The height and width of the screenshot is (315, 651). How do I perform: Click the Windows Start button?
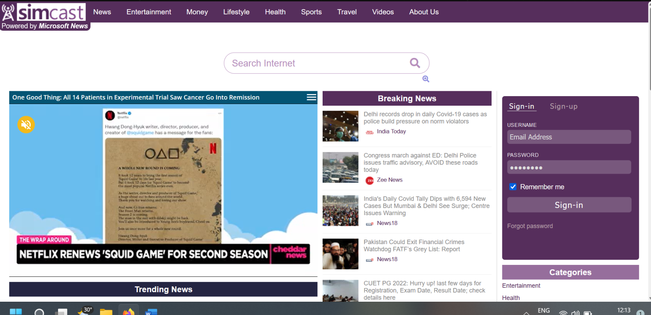pyautogui.click(x=16, y=312)
